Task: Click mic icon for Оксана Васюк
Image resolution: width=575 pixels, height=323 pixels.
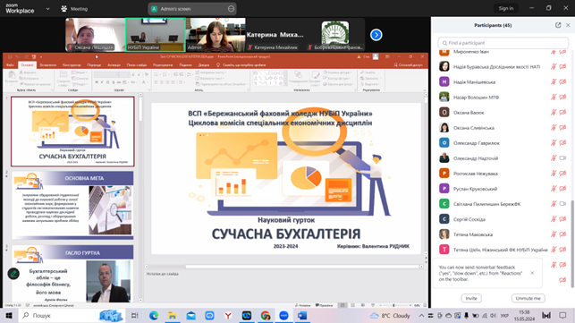Action: pos(554,113)
